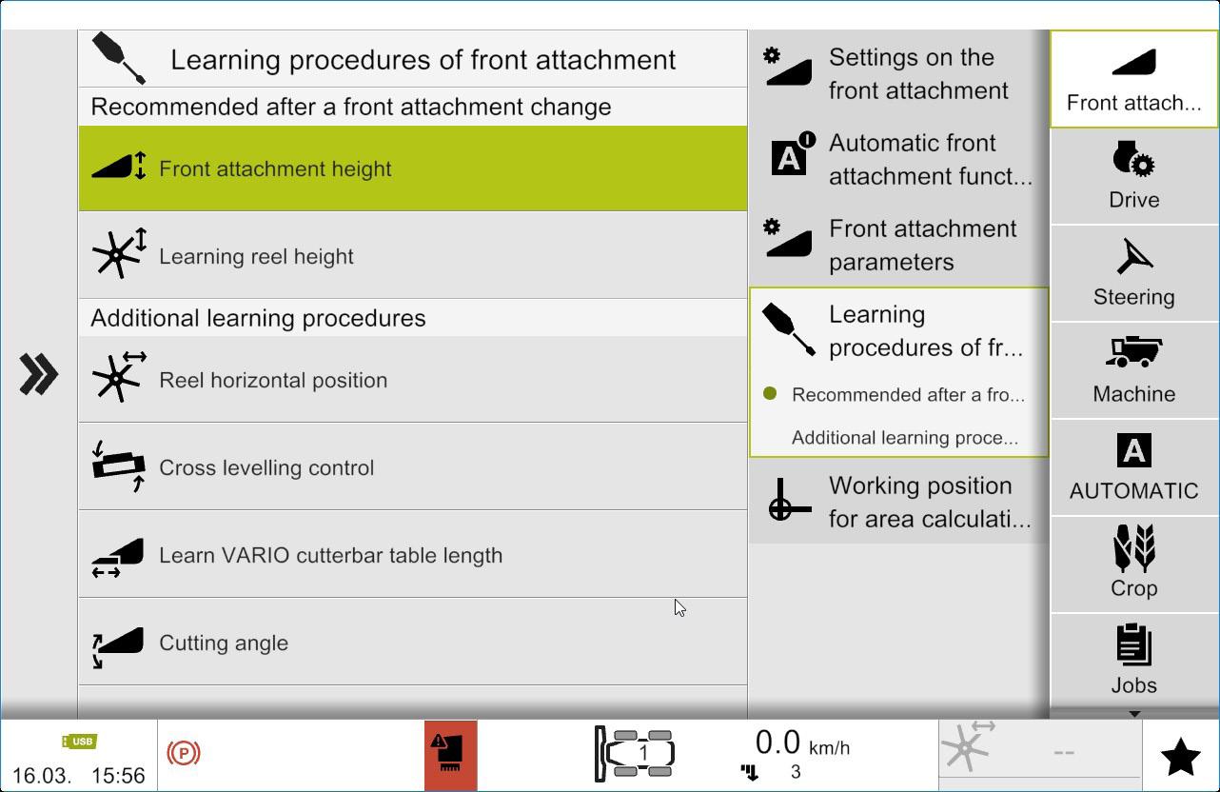This screenshot has height=792, width=1220.
Task: Expand the side panel with double chevron
Action: [x=39, y=374]
